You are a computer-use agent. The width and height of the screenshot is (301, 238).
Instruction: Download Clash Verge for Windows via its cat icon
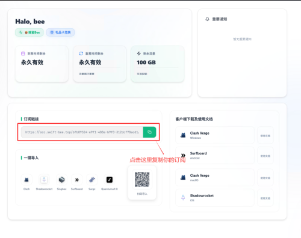click(x=183, y=135)
